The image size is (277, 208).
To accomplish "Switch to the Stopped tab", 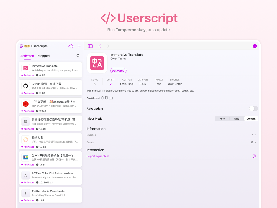I will click(43, 56).
